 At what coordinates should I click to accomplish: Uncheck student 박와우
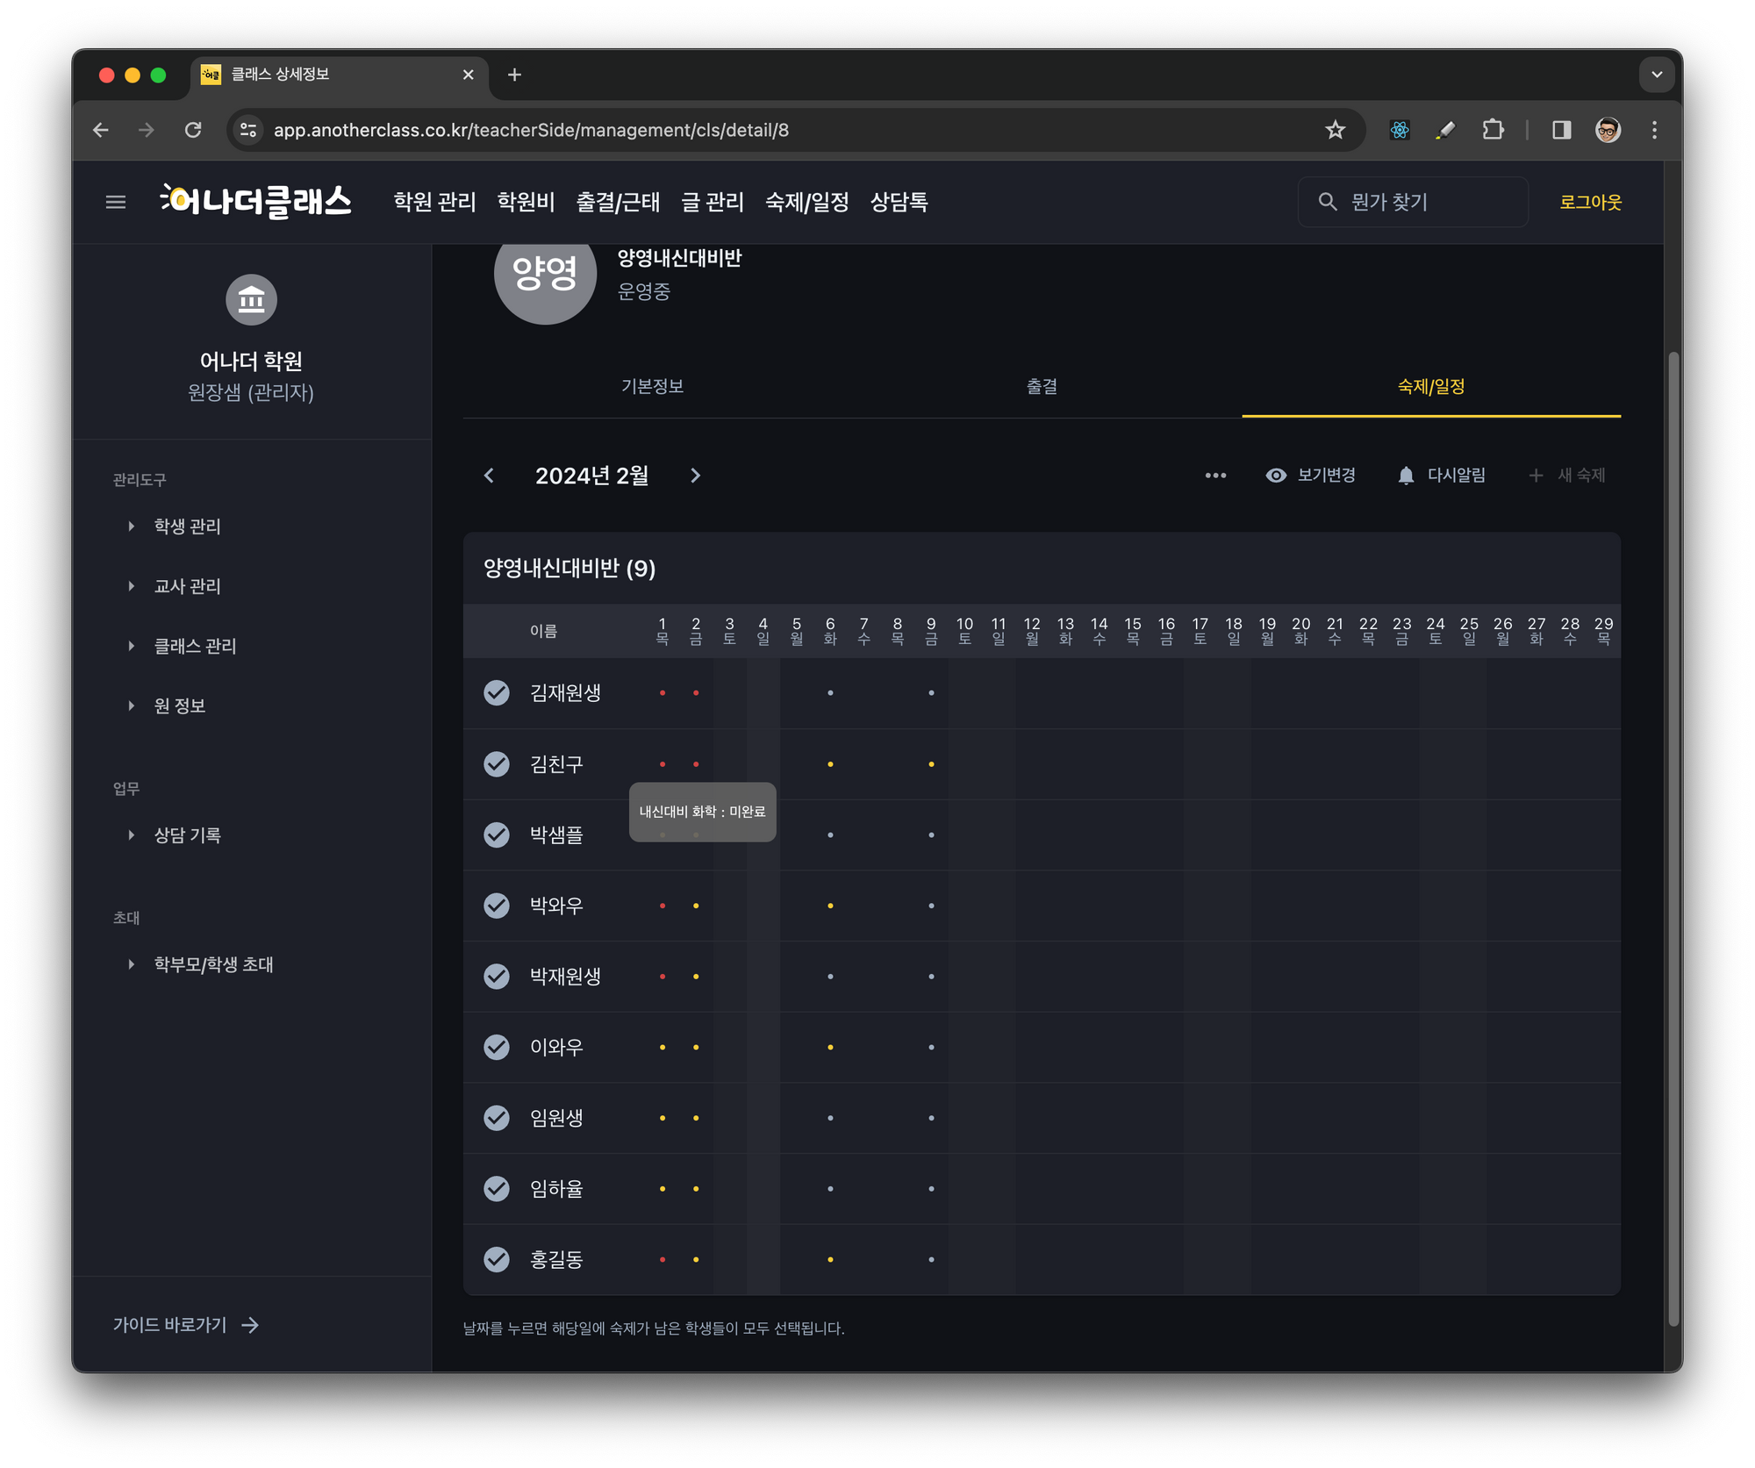point(497,906)
